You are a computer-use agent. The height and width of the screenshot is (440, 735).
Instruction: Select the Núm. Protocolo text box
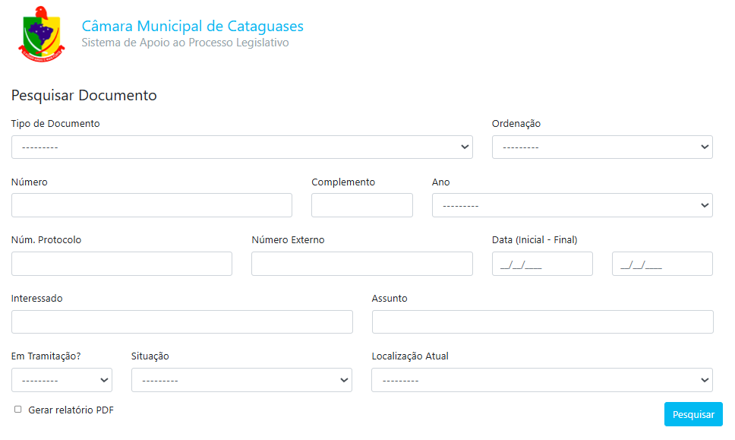tap(121, 264)
